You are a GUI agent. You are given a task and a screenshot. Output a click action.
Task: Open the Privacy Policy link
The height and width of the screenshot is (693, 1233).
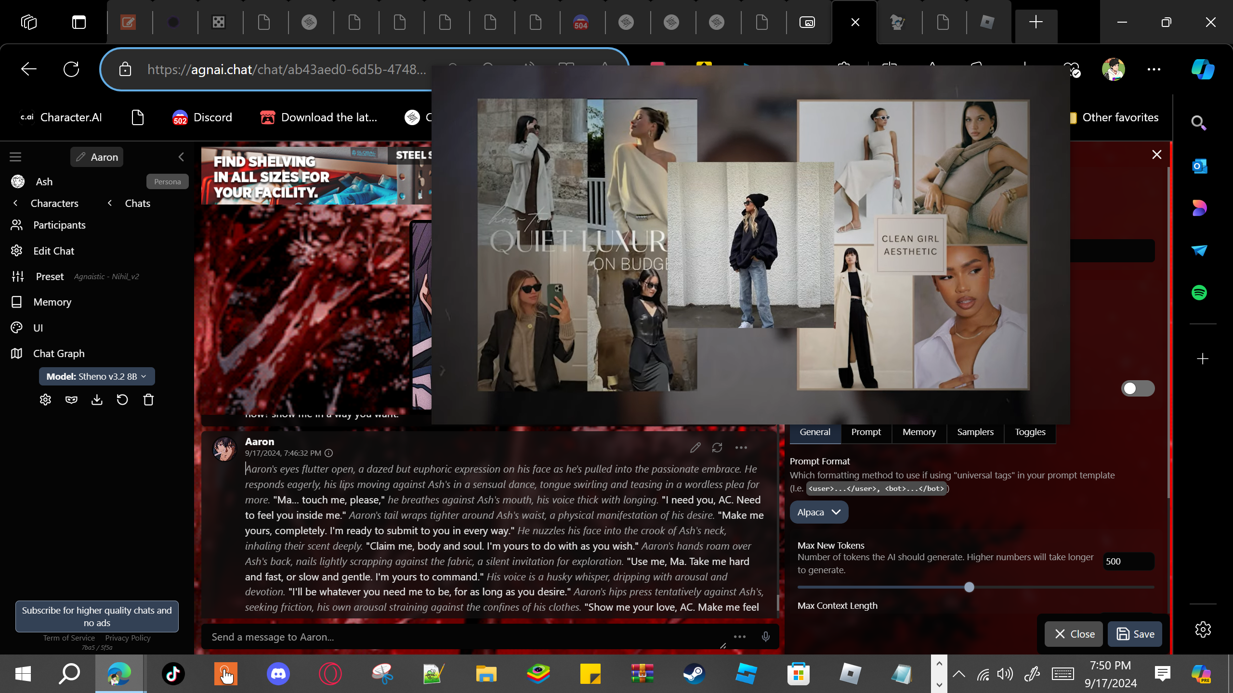click(128, 638)
